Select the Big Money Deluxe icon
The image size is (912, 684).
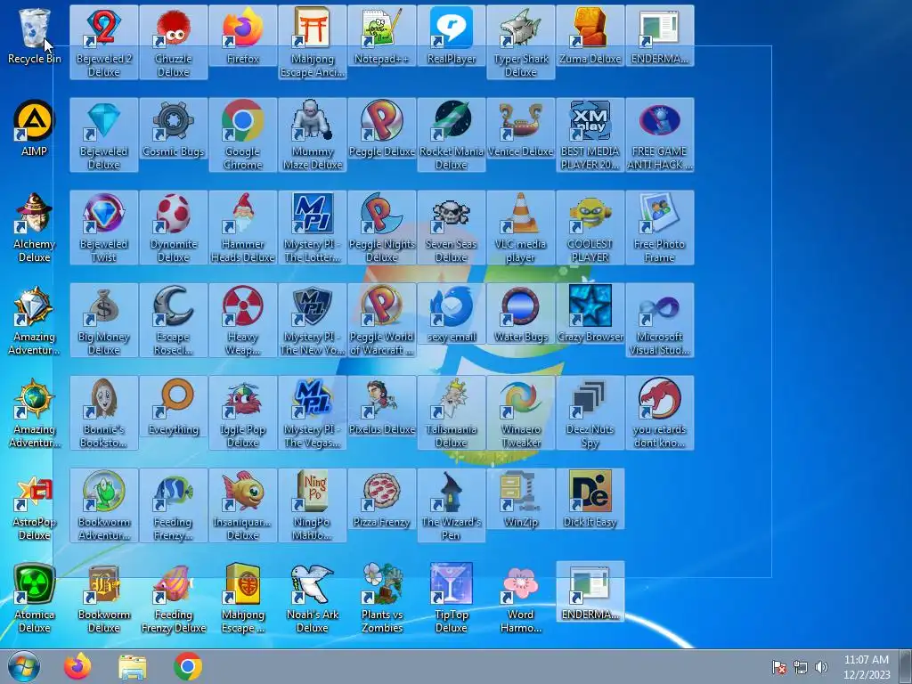point(103,320)
